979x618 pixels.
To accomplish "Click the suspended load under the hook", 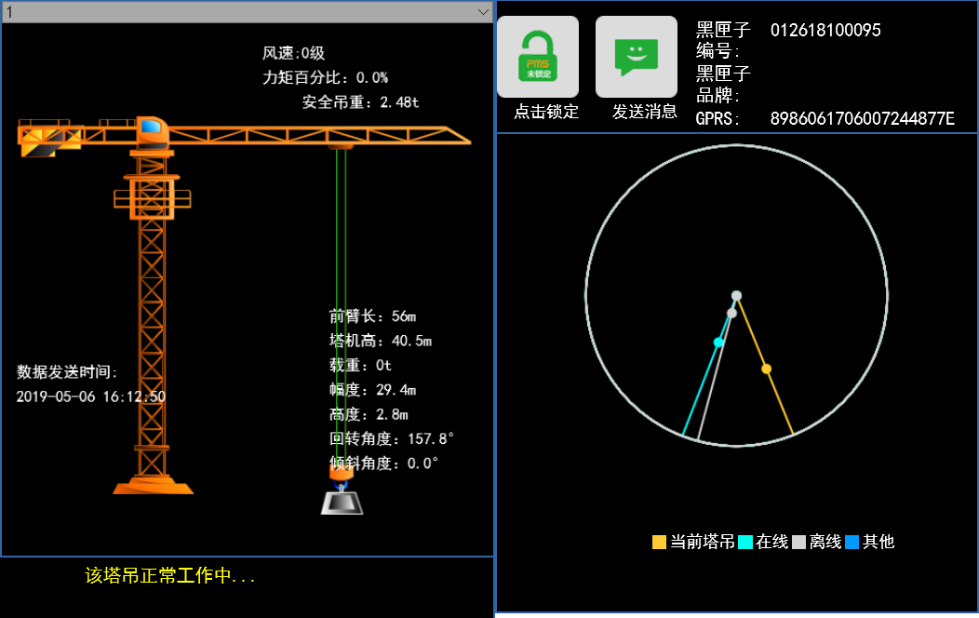I will pos(342,503).
